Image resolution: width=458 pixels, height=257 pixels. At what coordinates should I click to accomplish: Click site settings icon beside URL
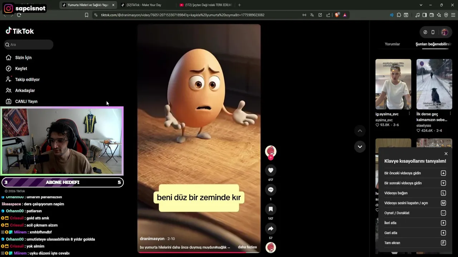pyautogui.click(x=96, y=15)
